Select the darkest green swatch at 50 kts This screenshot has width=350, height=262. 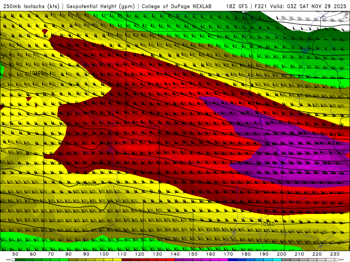20,260
